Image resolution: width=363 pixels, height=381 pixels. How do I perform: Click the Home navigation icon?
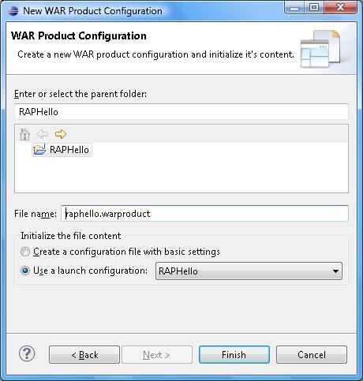[x=24, y=134]
